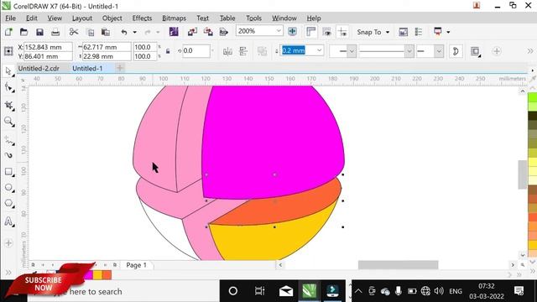Screen dimensions: 537x302
Task: Create a new document icon
Action: pos(8,32)
